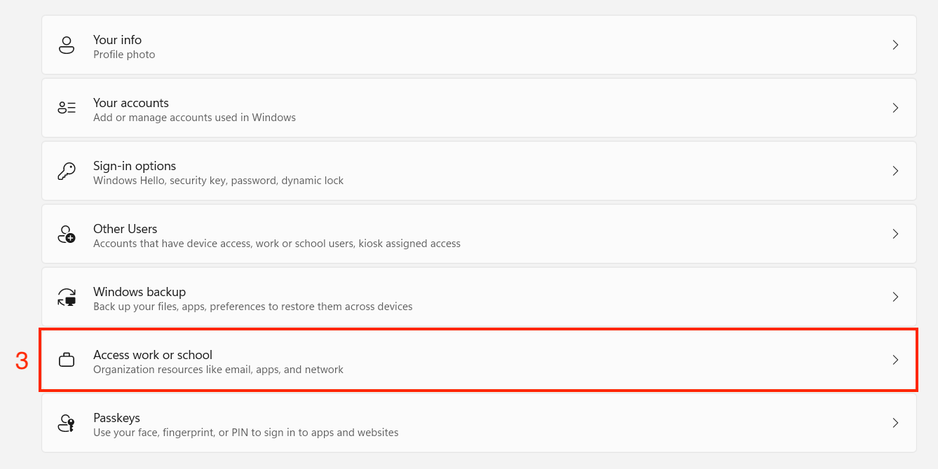Open Other Users via its chevron arrow
Viewport: 938px width, 469px height.
pos(895,234)
